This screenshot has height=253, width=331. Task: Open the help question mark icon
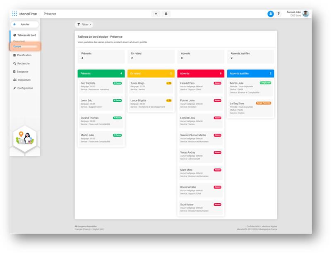click(278, 14)
